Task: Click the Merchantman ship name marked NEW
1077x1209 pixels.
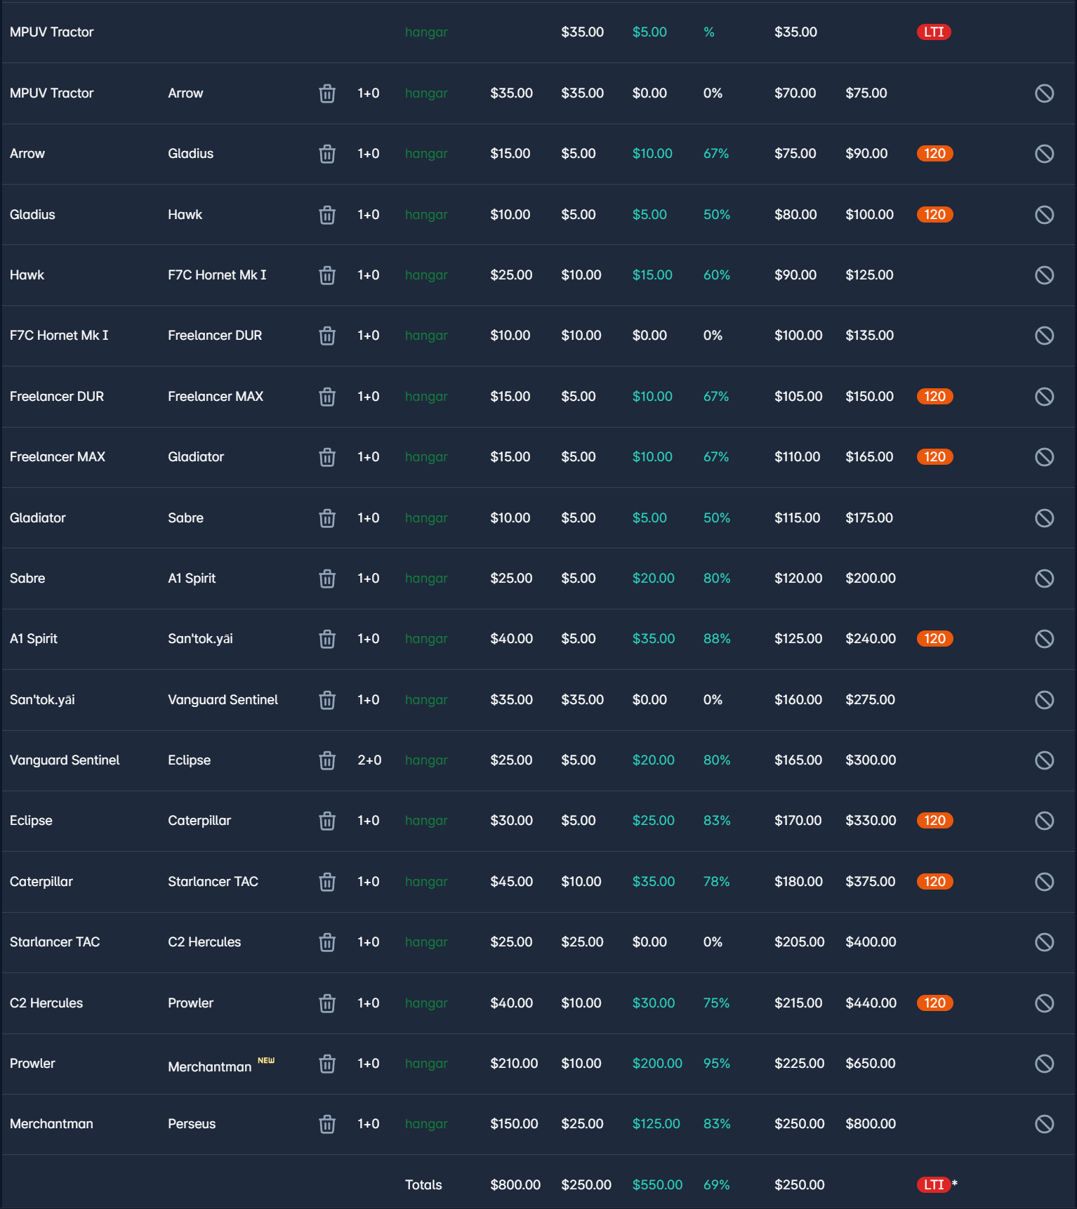Action: click(209, 1066)
